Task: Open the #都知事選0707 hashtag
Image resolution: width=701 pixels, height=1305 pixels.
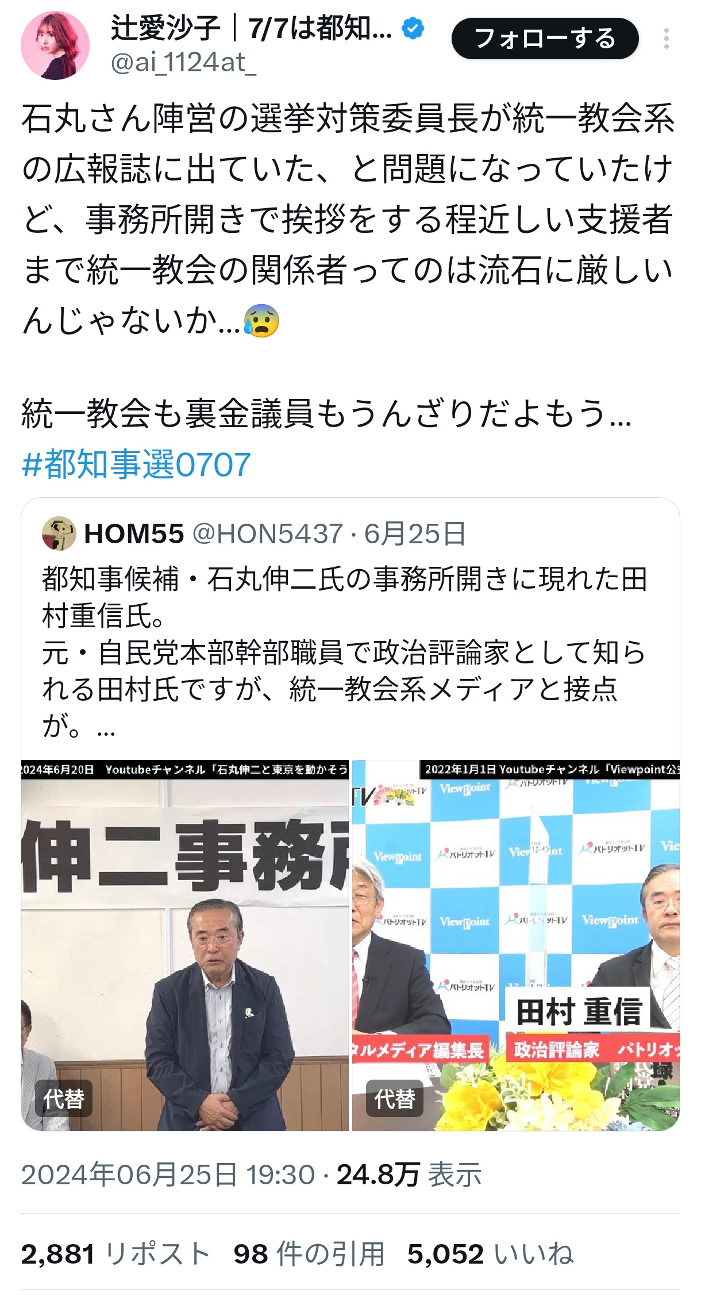Action: click(x=136, y=465)
